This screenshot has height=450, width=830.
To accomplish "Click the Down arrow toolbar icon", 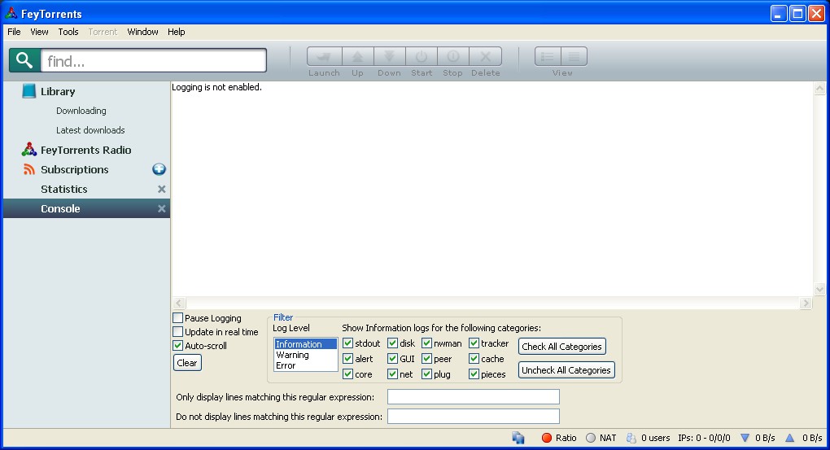I will point(390,56).
